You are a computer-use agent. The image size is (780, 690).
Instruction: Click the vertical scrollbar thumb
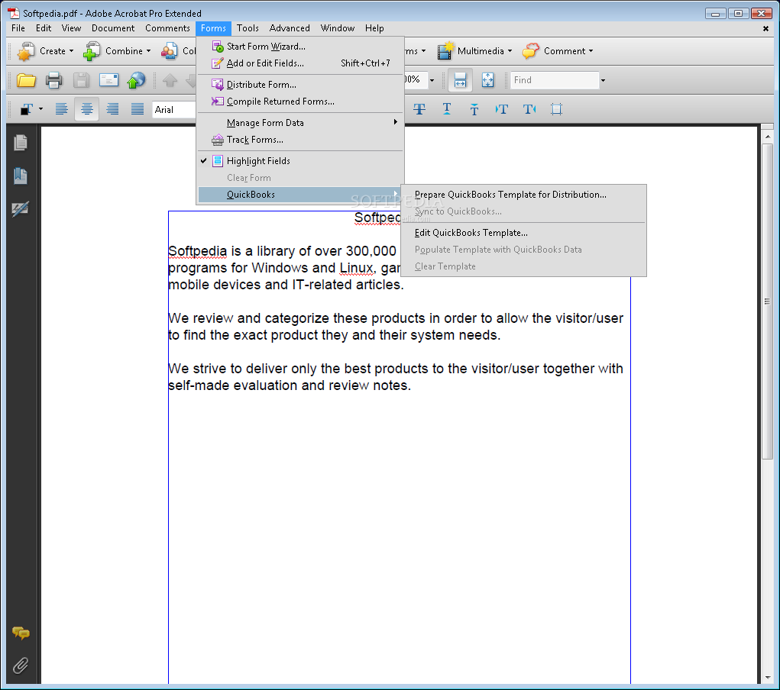[x=768, y=301]
